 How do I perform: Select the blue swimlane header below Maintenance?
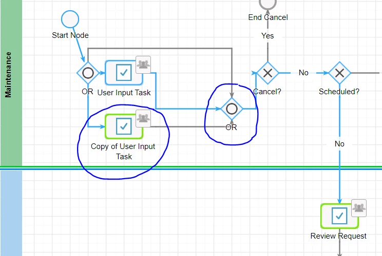click(11, 213)
